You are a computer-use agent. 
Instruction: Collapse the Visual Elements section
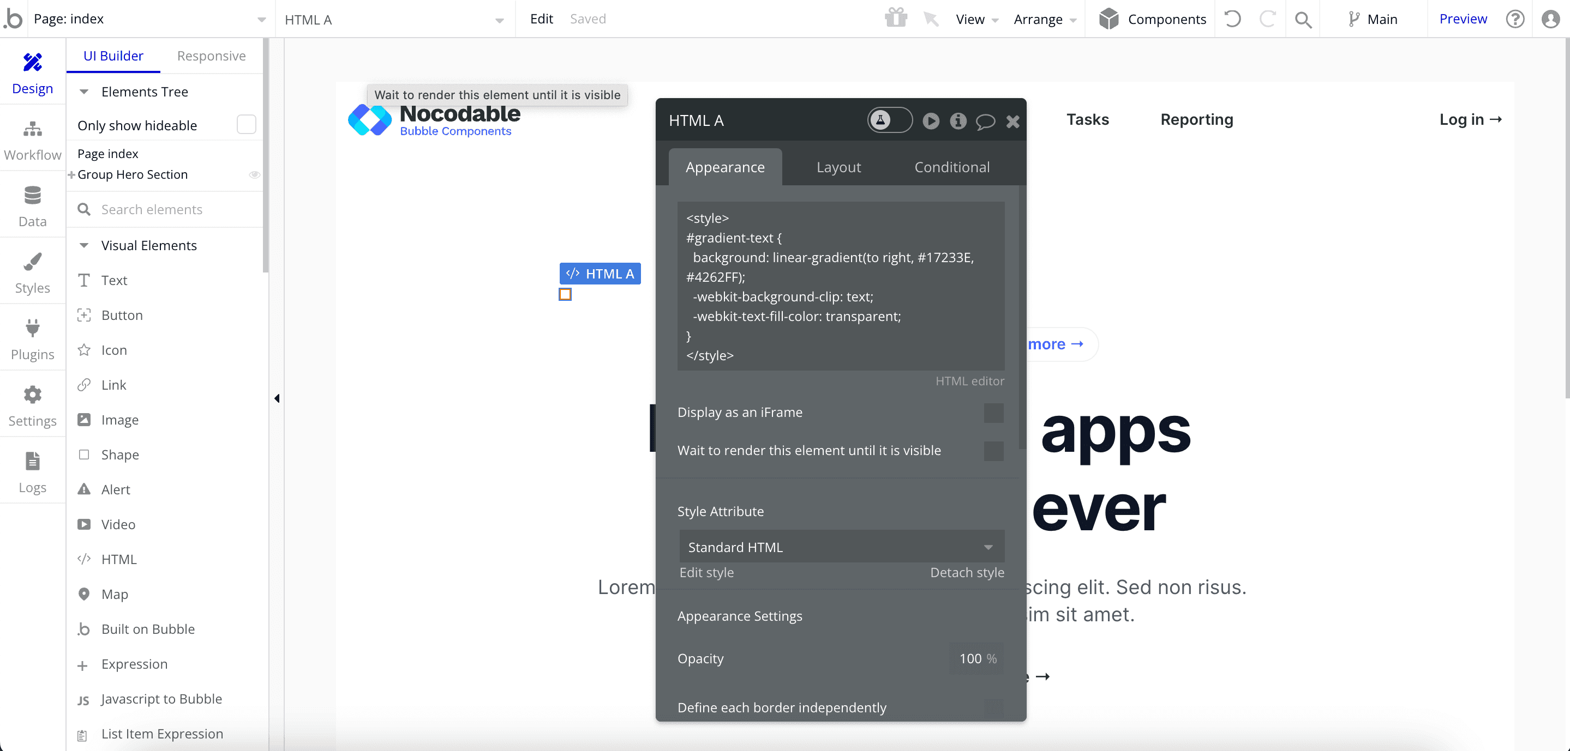point(84,245)
